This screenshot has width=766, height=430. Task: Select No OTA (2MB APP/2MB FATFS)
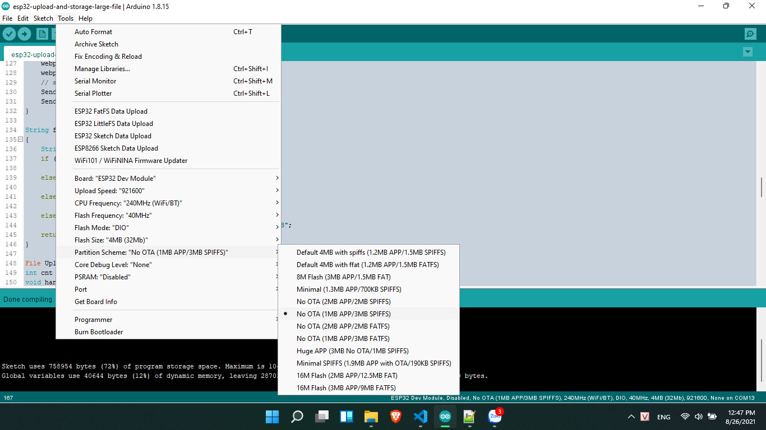tap(368, 326)
